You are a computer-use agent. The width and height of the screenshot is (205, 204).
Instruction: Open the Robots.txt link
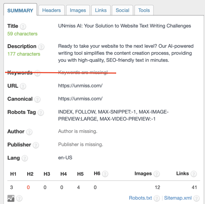click(140, 198)
